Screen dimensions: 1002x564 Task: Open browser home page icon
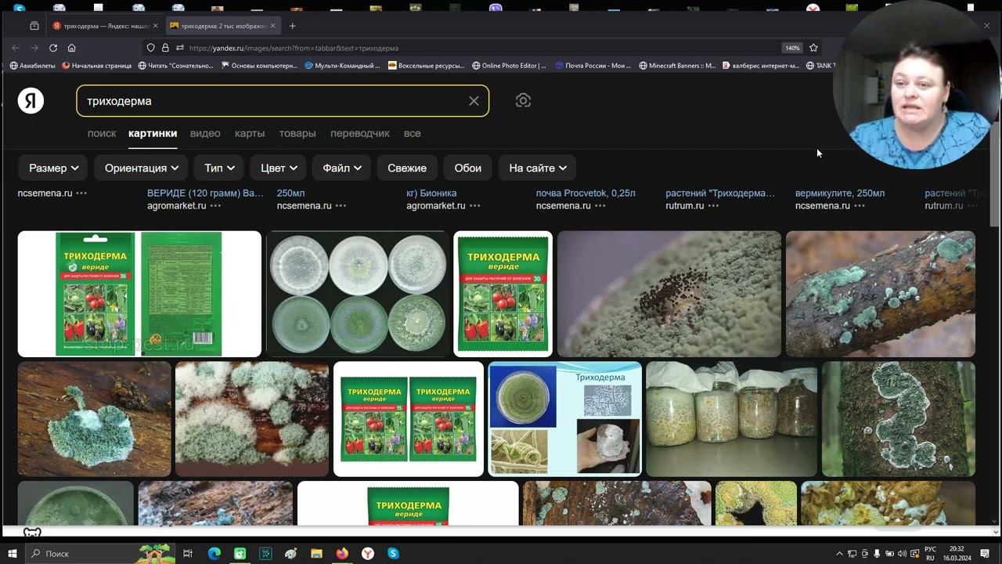coord(71,48)
